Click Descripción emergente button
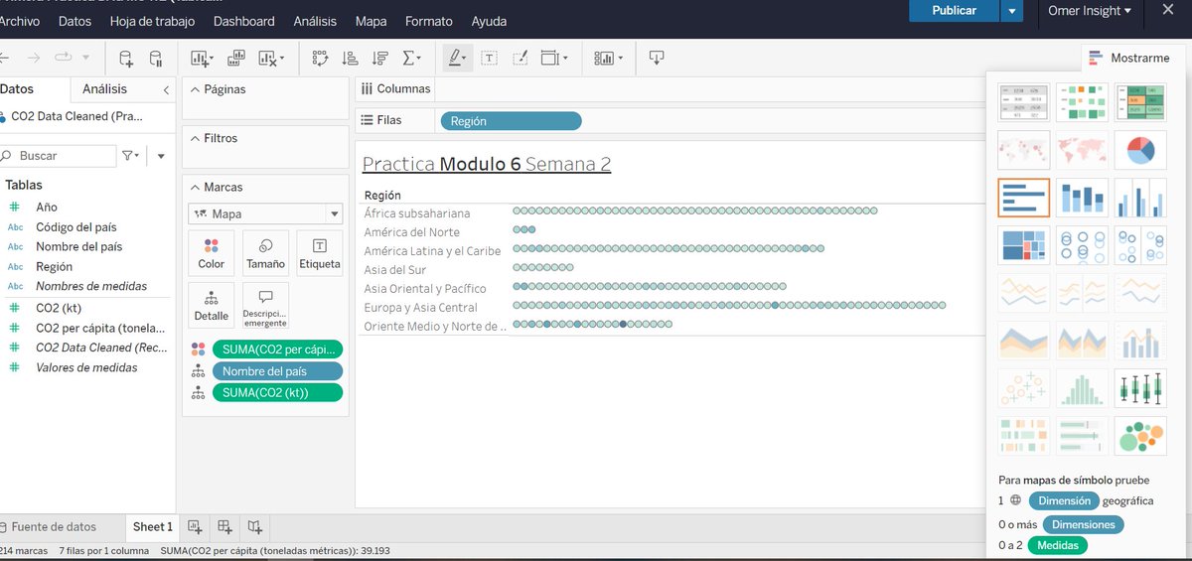Viewport: 1192px width, 561px height. pos(265,305)
